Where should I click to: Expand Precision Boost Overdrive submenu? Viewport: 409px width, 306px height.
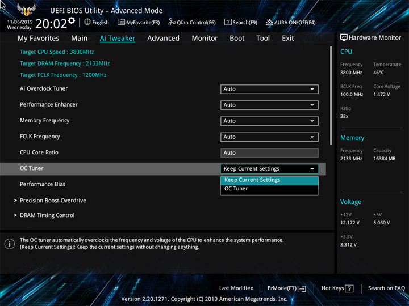pos(53,201)
